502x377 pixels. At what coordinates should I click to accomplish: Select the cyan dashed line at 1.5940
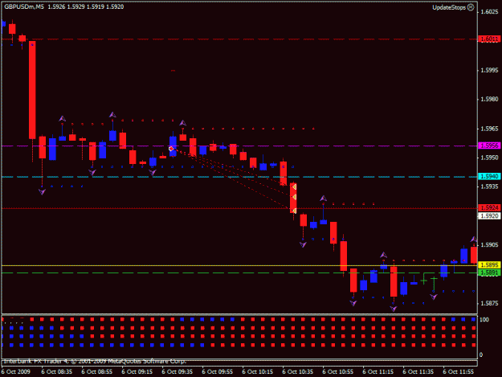pos(239,177)
